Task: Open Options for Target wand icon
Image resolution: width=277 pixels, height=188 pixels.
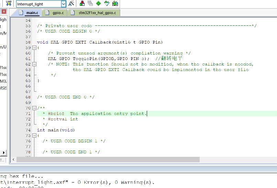Action: [71, 3]
